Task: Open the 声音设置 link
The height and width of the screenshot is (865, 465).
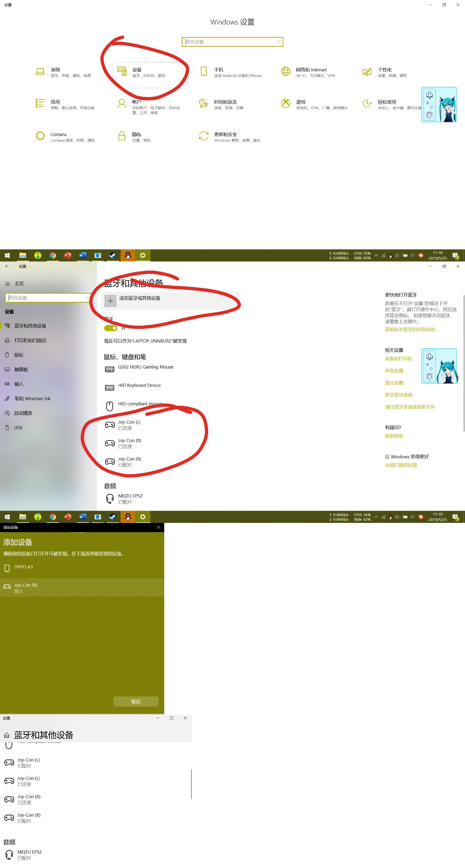Action: click(394, 371)
